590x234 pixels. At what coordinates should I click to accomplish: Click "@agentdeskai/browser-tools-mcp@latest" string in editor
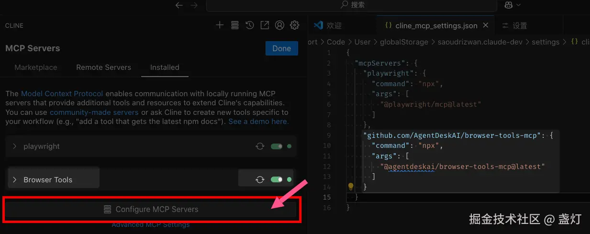463,167
